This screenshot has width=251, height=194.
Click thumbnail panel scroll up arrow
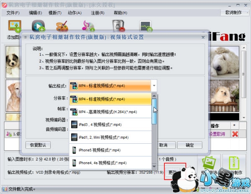[244, 48]
